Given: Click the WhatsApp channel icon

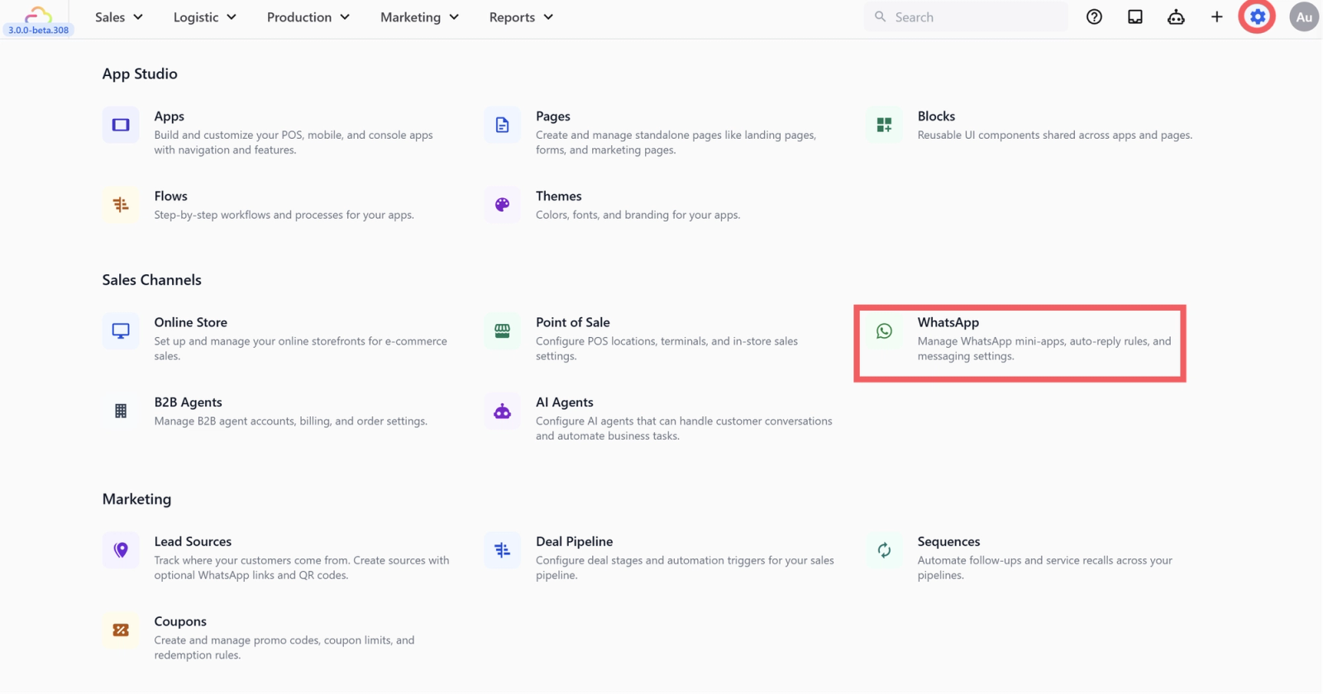Looking at the screenshot, I should point(884,331).
